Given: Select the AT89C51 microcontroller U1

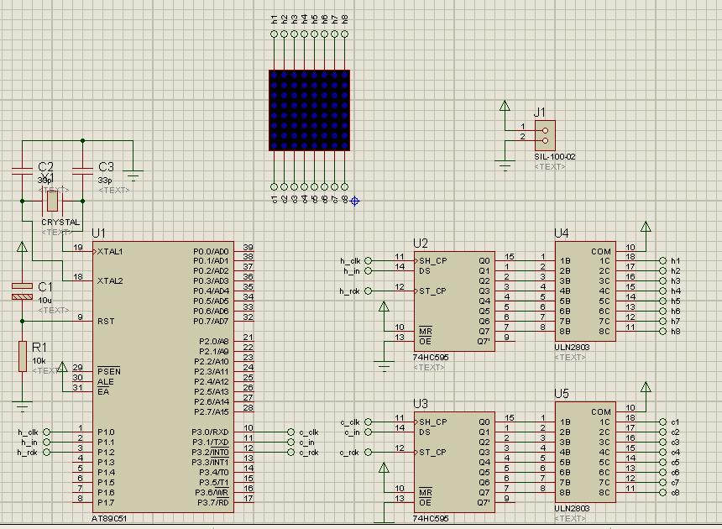Looking at the screenshot, I should click(x=163, y=377).
